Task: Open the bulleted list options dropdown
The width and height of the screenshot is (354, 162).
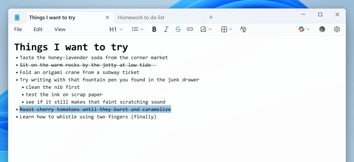Action: 138,29
